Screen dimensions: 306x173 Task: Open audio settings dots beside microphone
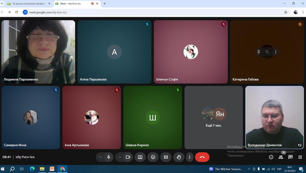click(x=100, y=157)
